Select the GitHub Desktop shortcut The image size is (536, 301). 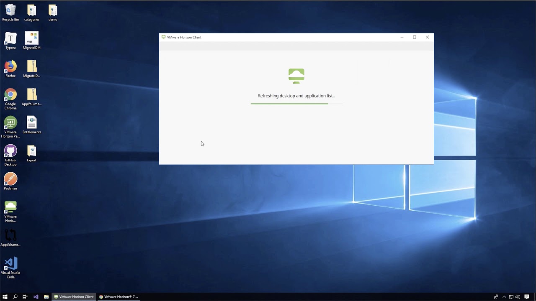(x=10, y=155)
